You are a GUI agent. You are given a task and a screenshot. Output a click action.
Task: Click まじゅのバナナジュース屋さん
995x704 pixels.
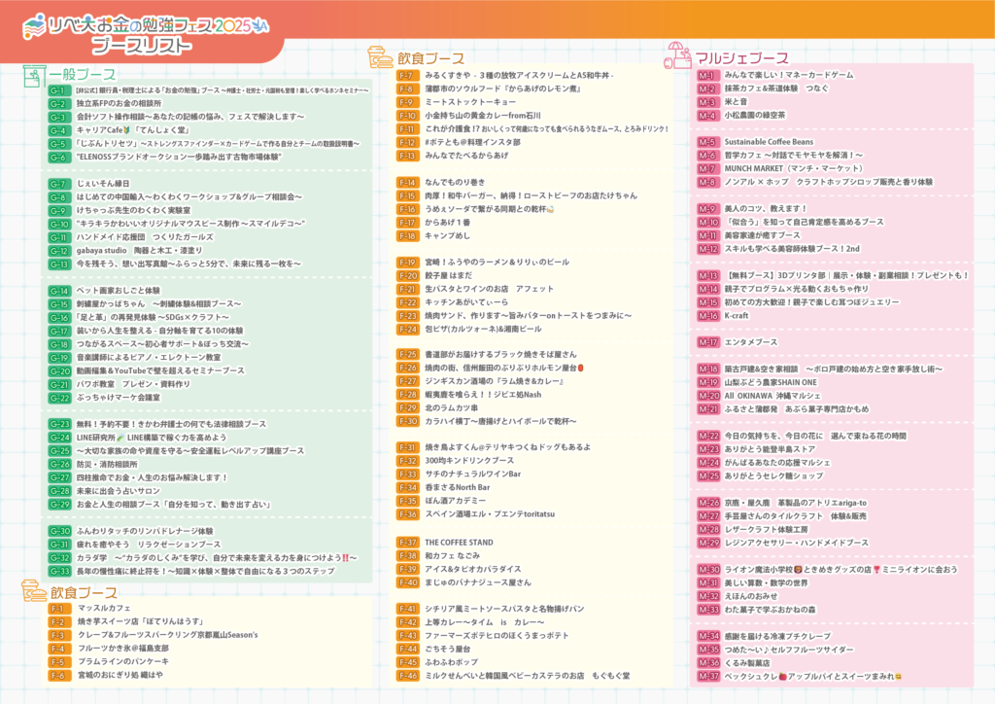[463, 582]
